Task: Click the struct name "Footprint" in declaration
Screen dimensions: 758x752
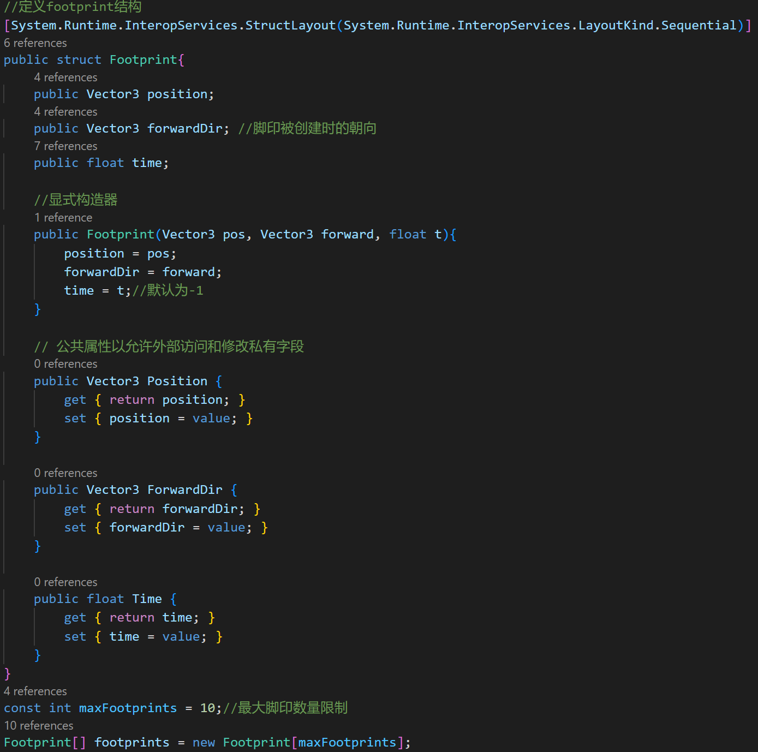Action: 144,59
